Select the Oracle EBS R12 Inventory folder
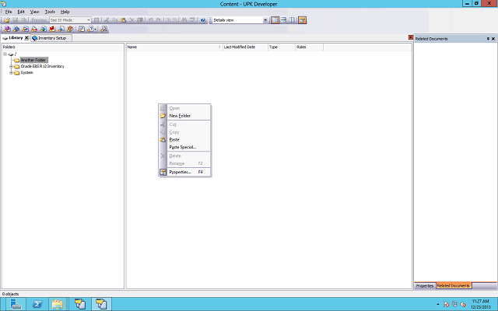Screen dimensions: 498x311 pyautogui.click(x=42, y=66)
